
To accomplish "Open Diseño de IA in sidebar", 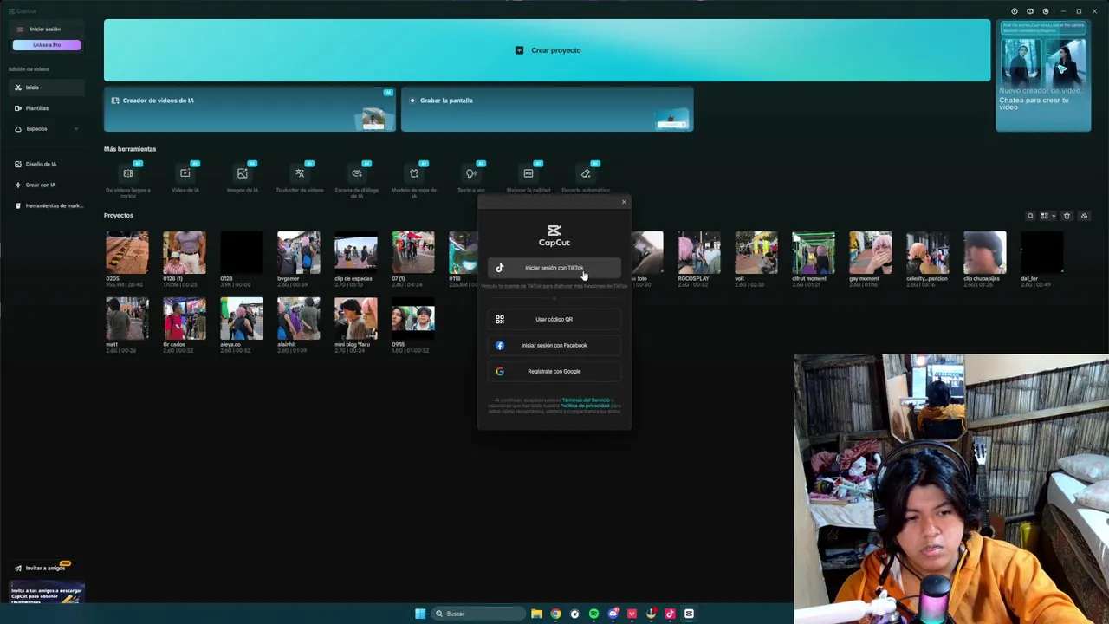I will (47, 164).
